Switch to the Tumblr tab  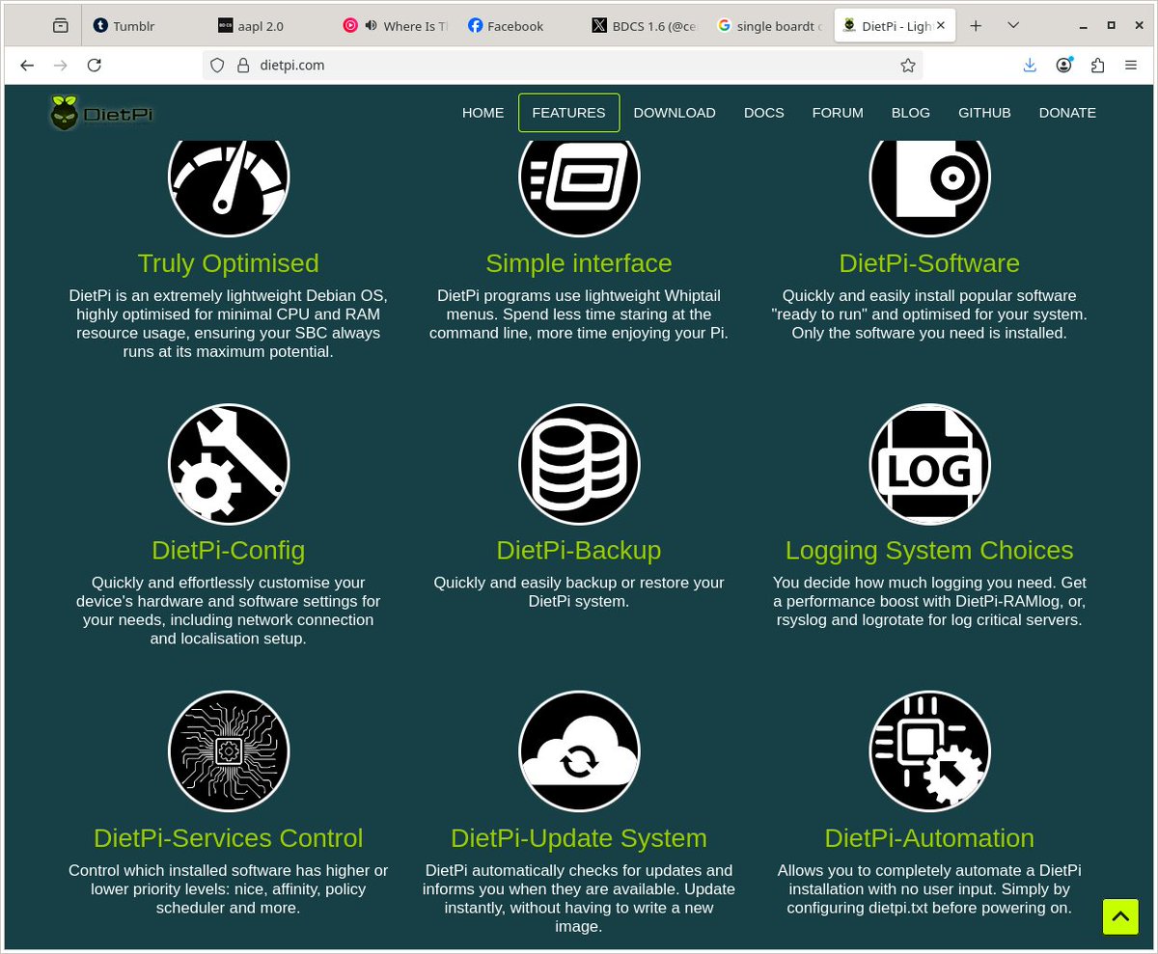(143, 26)
